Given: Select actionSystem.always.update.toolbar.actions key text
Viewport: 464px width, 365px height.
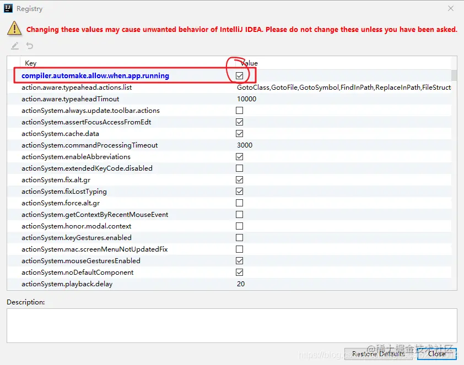Looking at the screenshot, I should (90, 111).
